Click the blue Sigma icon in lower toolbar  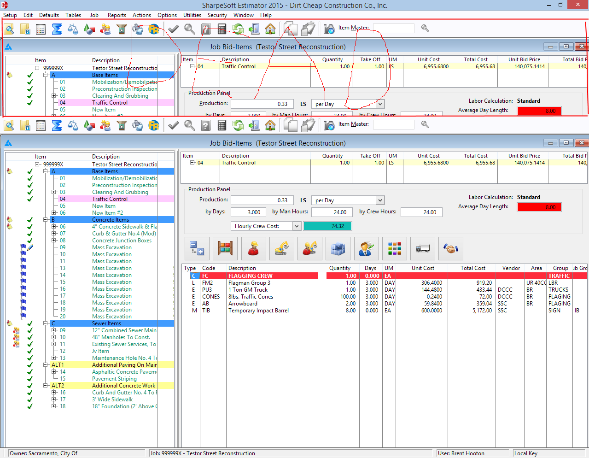[57, 125]
